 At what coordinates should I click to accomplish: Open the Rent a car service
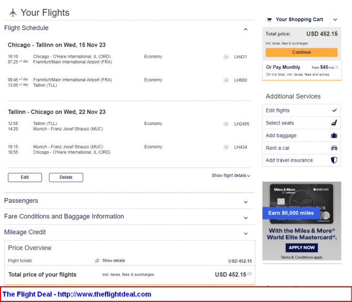click(302, 148)
